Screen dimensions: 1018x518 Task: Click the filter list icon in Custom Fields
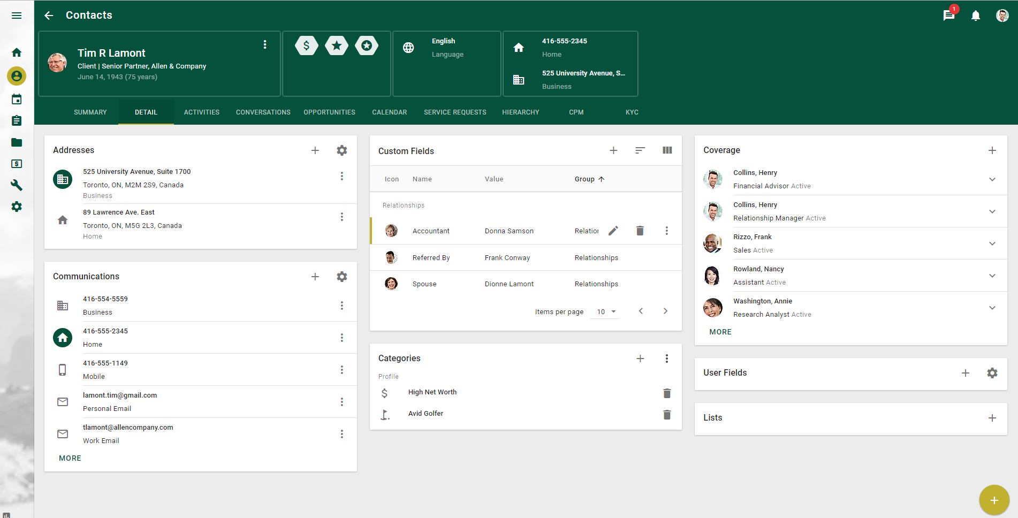click(x=640, y=150)
